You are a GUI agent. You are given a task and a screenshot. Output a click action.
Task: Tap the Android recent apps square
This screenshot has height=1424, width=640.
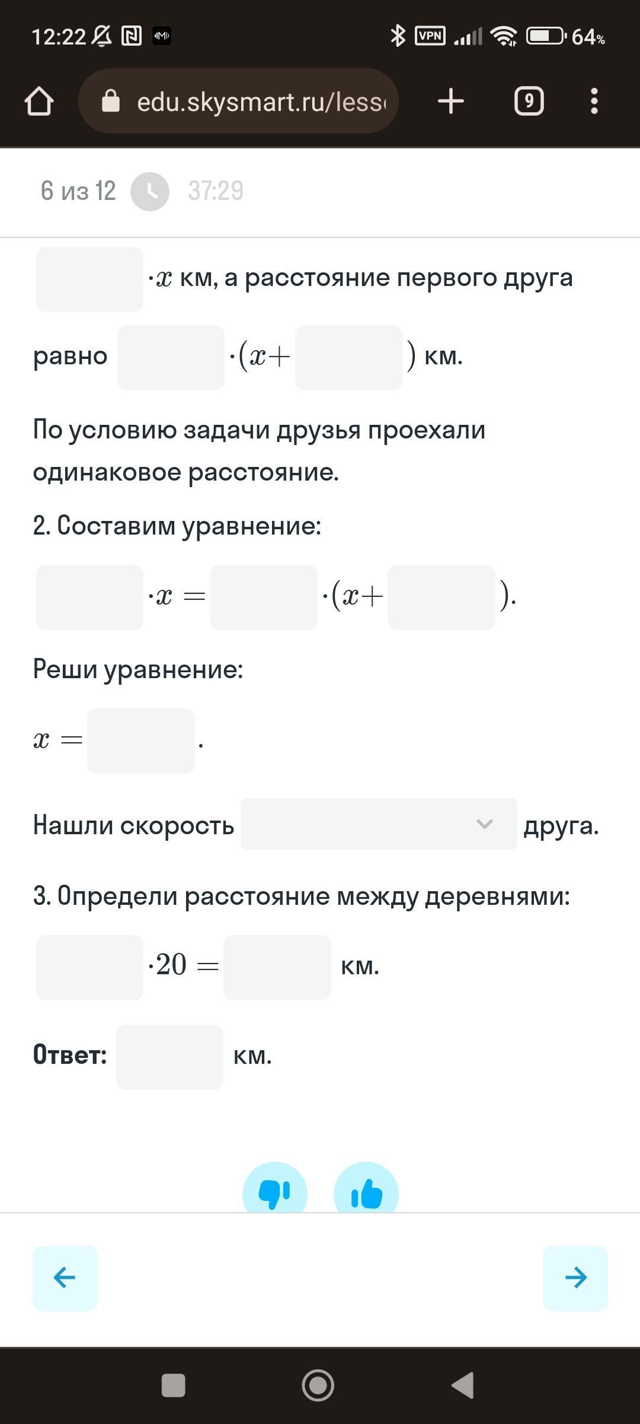[174, 1385]
